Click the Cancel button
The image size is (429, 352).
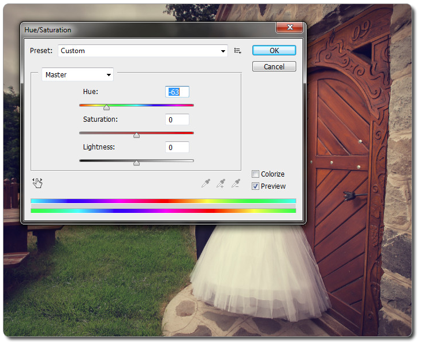click(x=274, y=66)
